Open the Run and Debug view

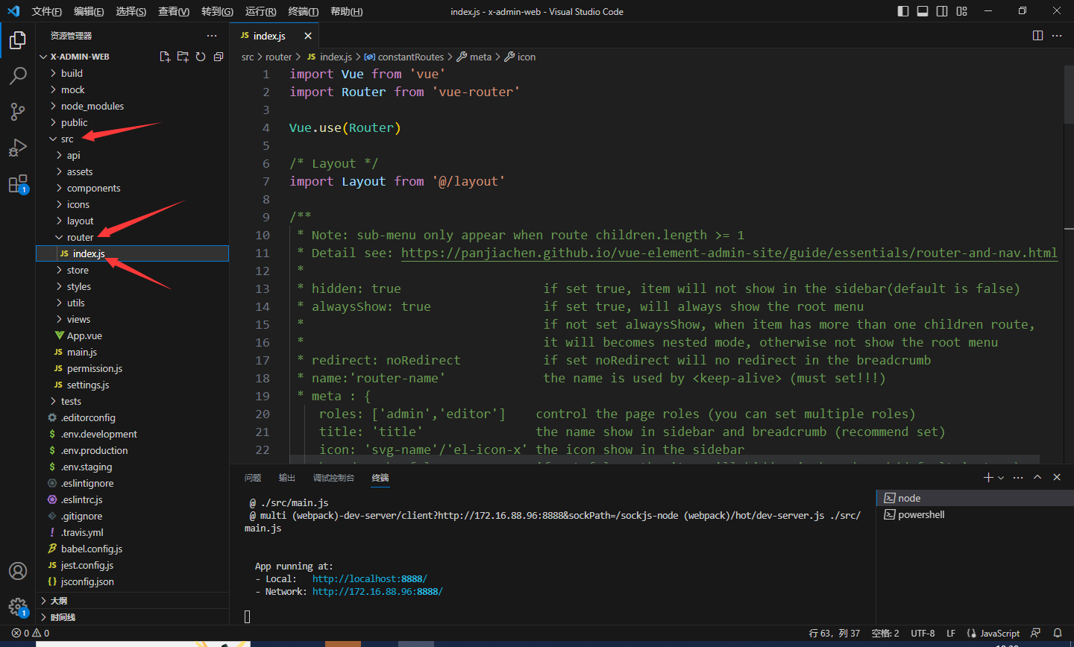[18, 148]
